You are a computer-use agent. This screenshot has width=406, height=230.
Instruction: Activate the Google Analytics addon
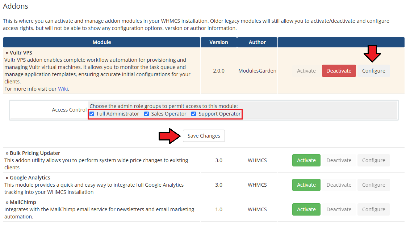click(x=306, y=185)
